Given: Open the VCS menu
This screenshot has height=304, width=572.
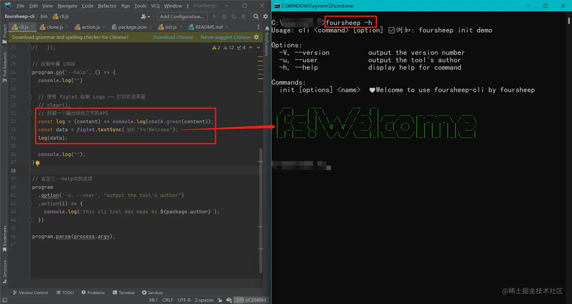Looking at the screenshot, I should click(155, 6).
